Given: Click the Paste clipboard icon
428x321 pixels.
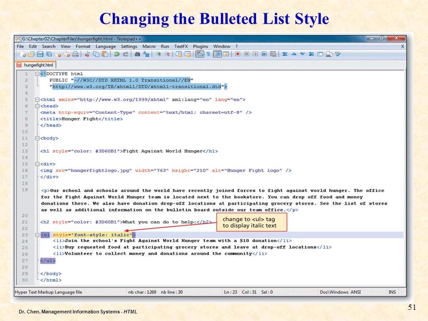Looking at the screenshot, I should coord(105,54).
